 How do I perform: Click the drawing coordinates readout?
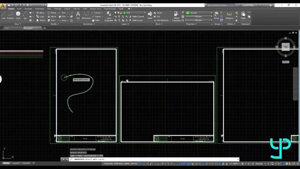pyautogui.click(x=117, y=164)
